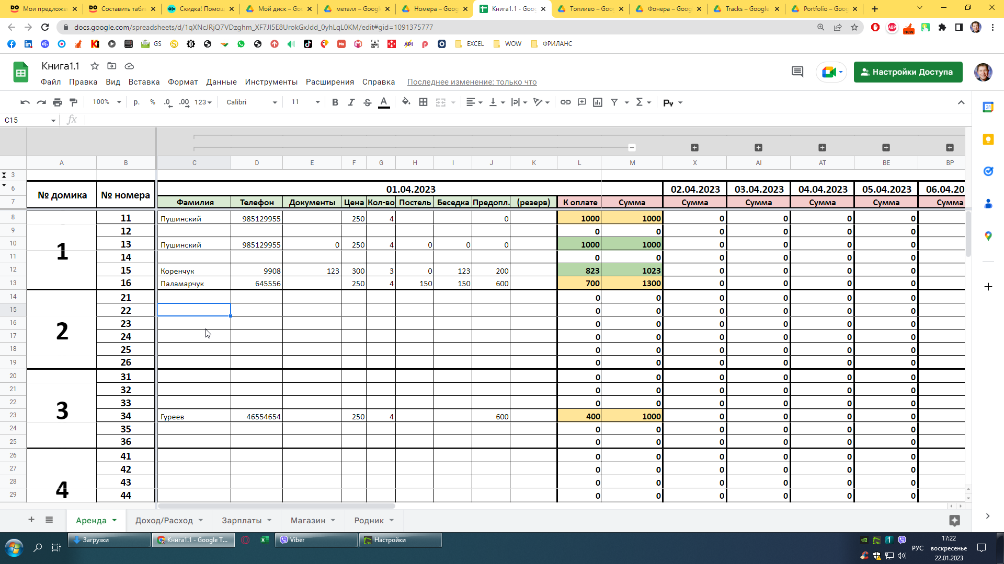Open the Calibri font dropdown
The height and width of the screenshot is (564, 1004).
(x=252, y=102)
